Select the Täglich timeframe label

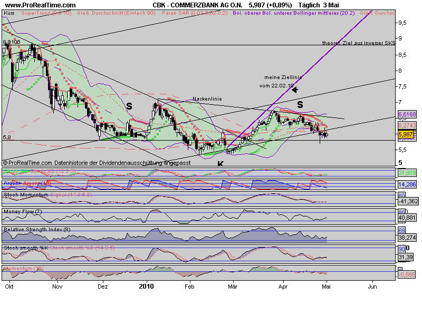point(309,5)
